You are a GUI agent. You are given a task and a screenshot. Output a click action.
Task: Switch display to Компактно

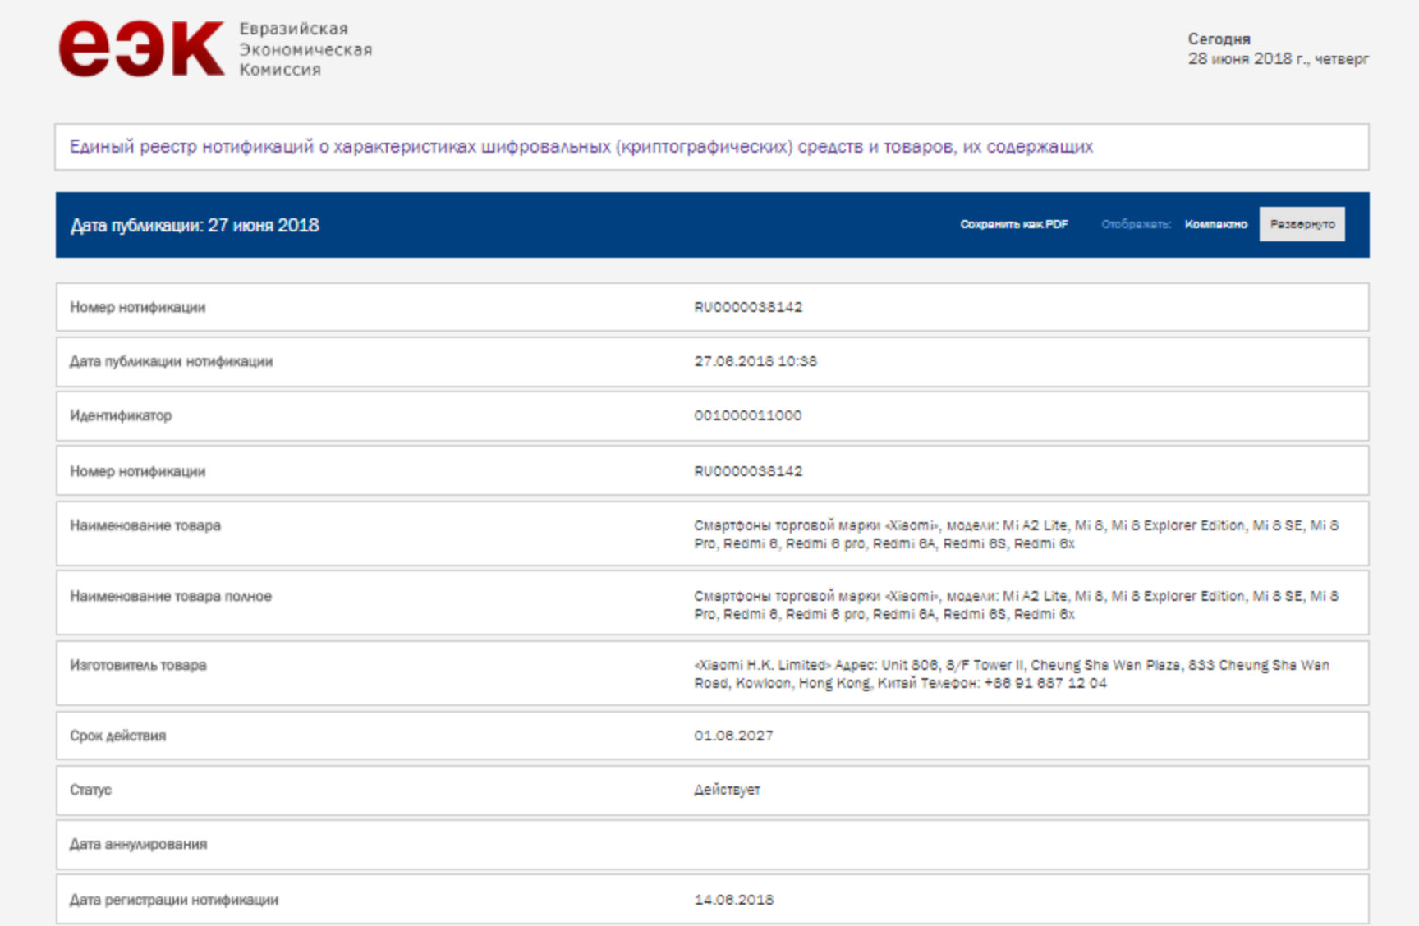click(1215, 224)
